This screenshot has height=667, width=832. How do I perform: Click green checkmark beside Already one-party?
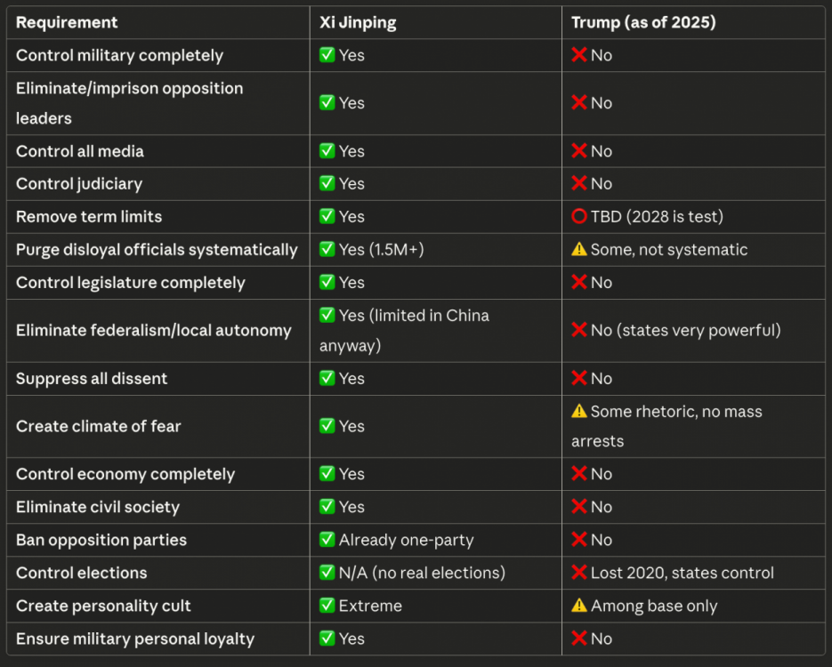[x=327, y=540]
